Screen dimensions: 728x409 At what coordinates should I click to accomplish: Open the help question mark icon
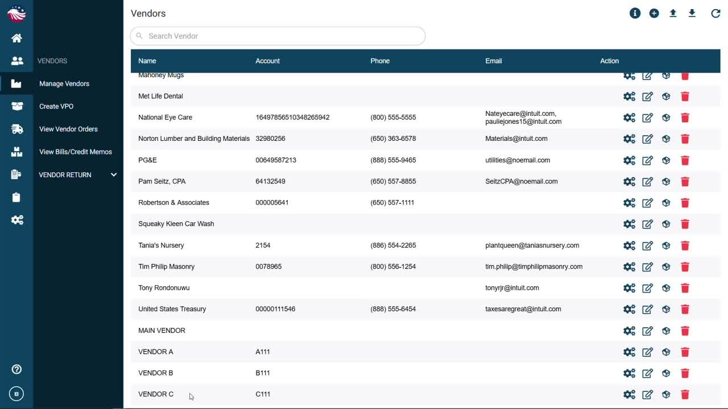(16, 369)
